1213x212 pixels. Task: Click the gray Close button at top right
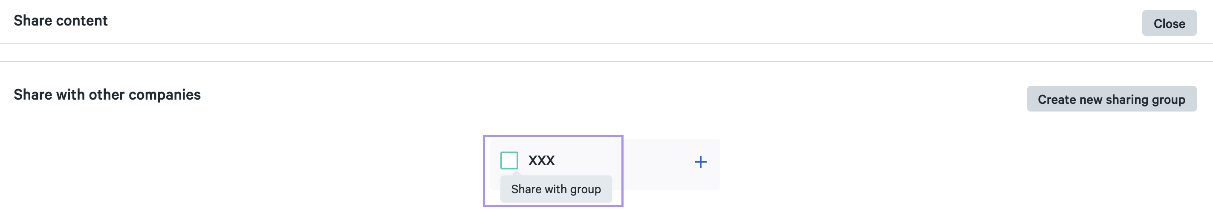pos(1169,23)
